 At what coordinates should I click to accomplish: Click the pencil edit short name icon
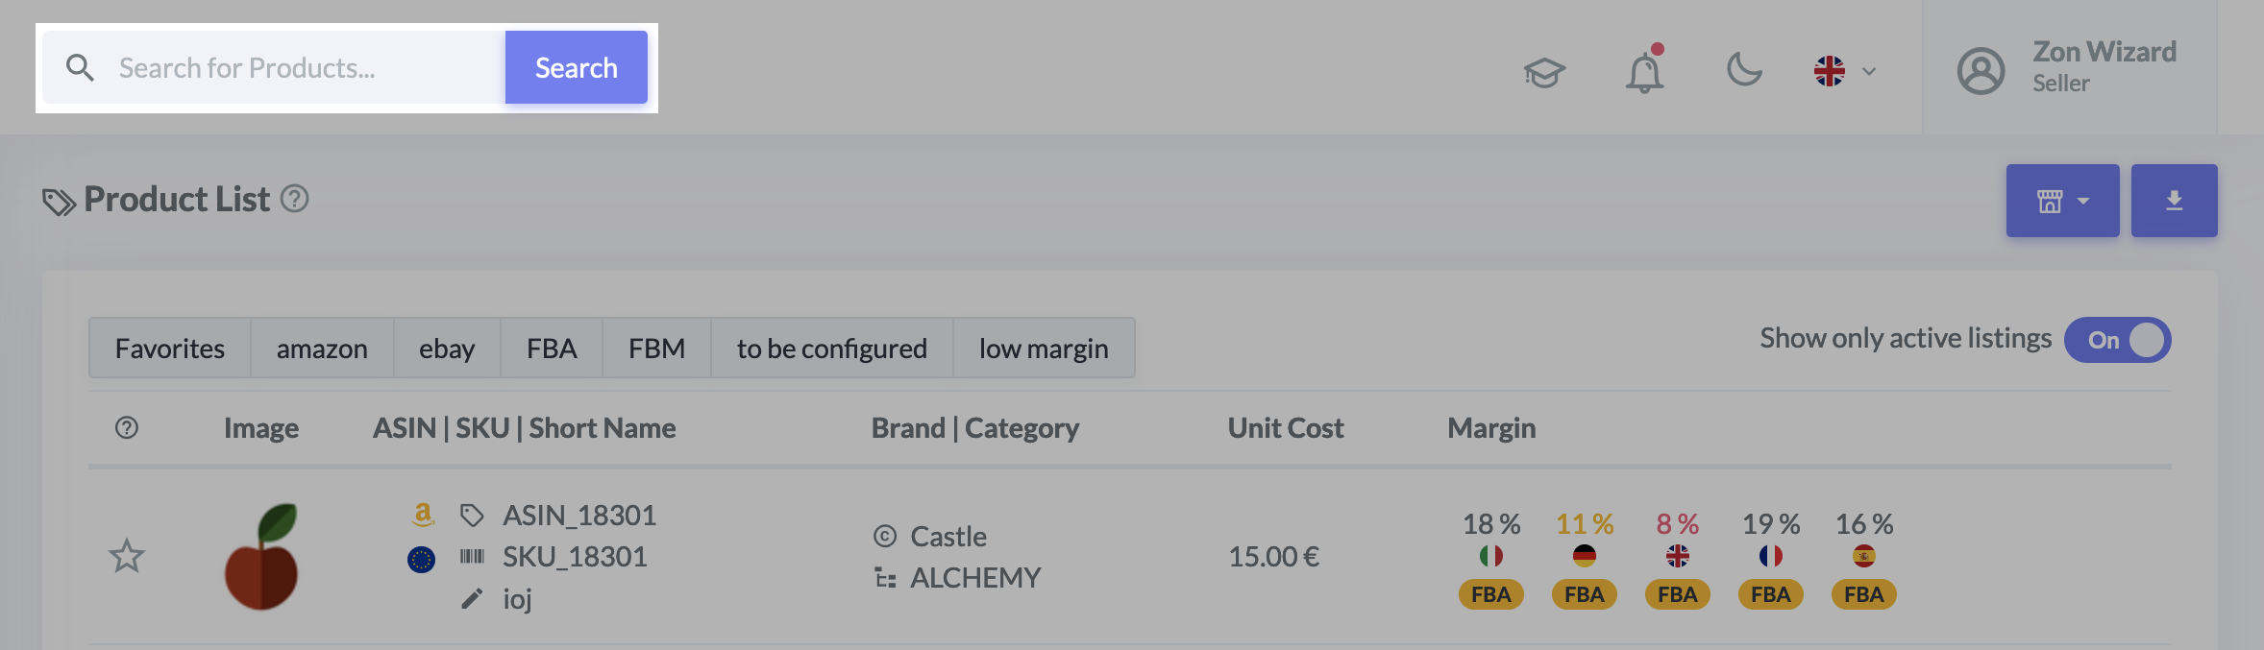(x=472, y=599)
